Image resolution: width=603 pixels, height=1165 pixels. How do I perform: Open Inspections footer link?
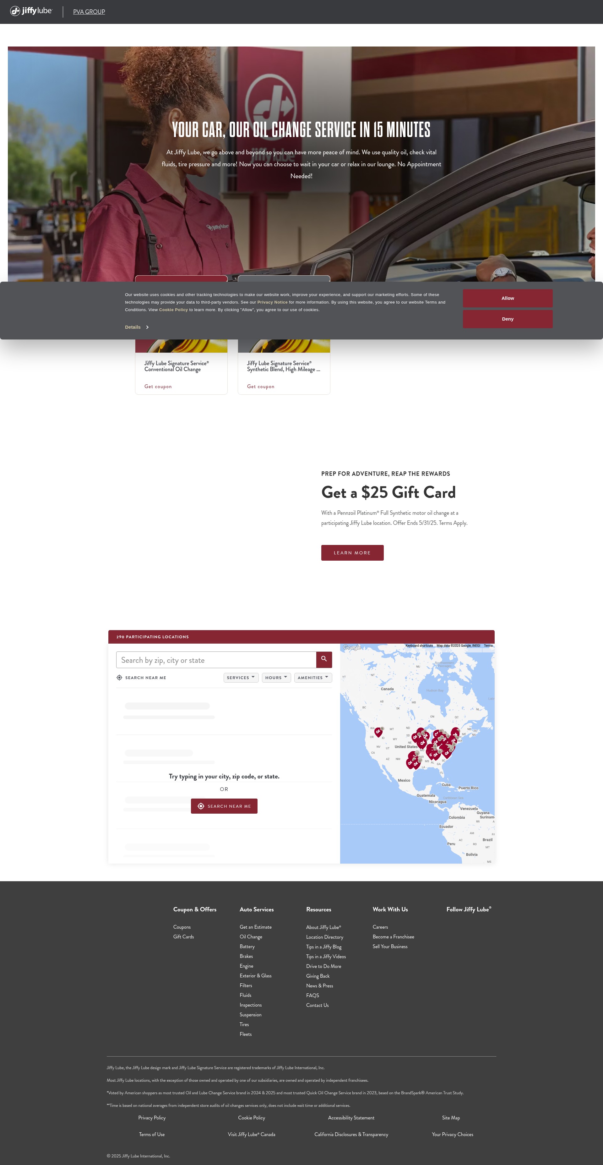point(250,1005)
